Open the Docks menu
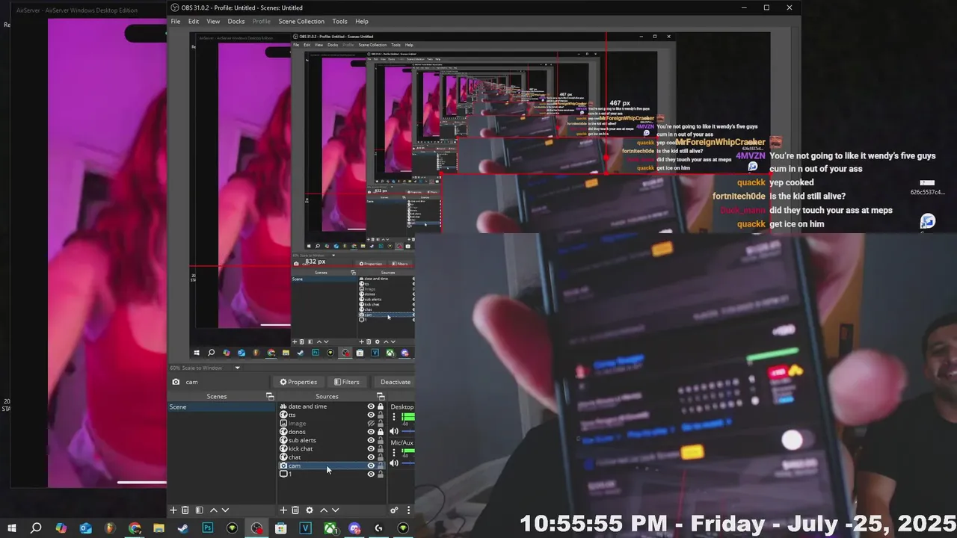 (236, 21)
